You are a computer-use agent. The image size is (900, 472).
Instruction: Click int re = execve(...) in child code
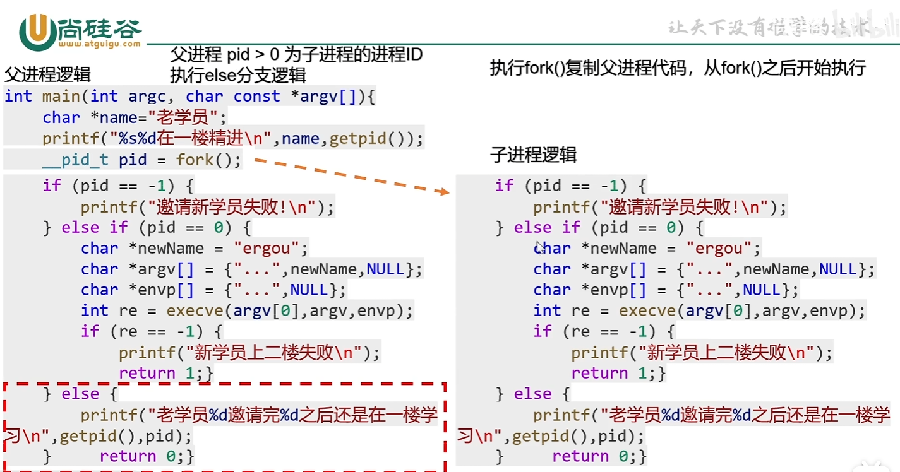click(x=700, y=310)
